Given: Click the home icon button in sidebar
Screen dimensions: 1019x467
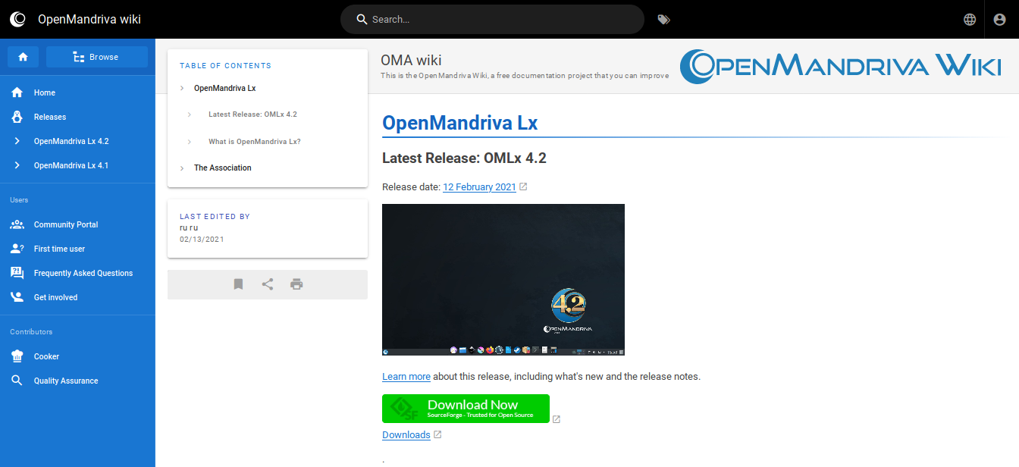Looking at the screenshot, I should tap(24, 57).
